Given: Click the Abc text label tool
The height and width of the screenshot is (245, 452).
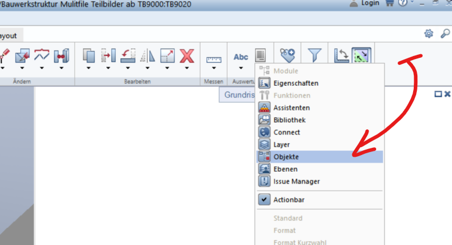Looking at the screenshot, I should tap(241, 57).
